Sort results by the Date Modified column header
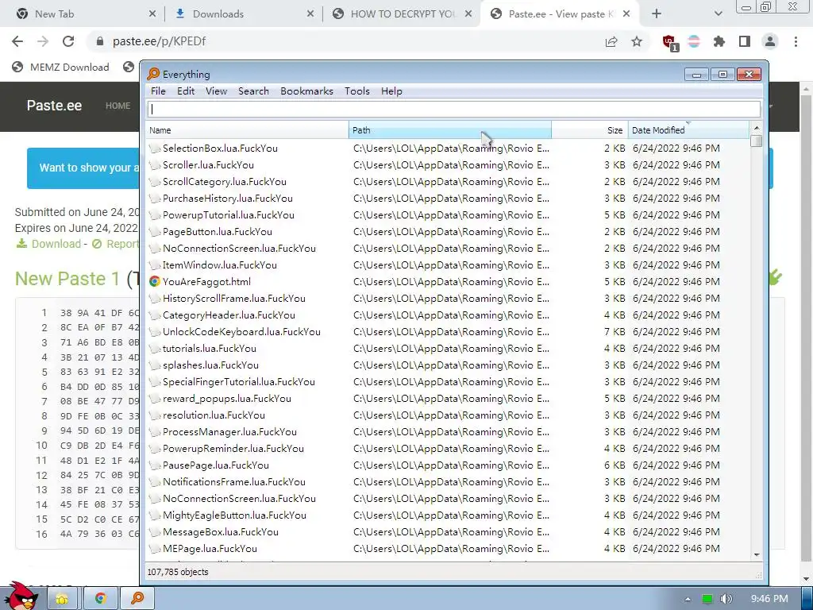 point(688,130)
